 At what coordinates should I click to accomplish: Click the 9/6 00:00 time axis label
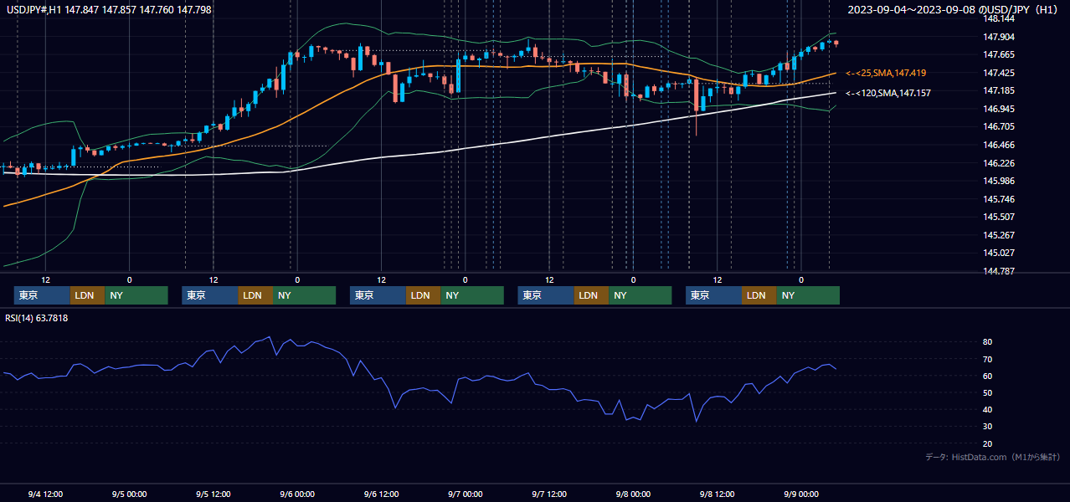(296, 494)
